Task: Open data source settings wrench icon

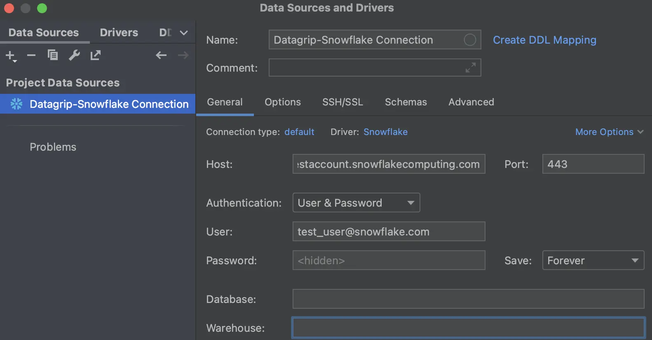Action: pyautogui.click(x=74, y=55)
